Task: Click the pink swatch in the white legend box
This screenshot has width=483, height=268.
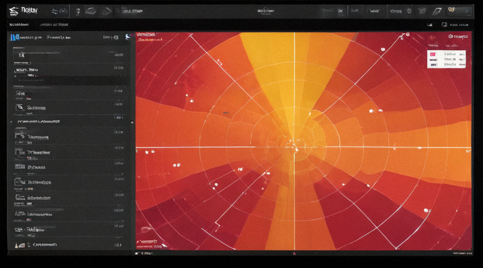Action: 433,54
